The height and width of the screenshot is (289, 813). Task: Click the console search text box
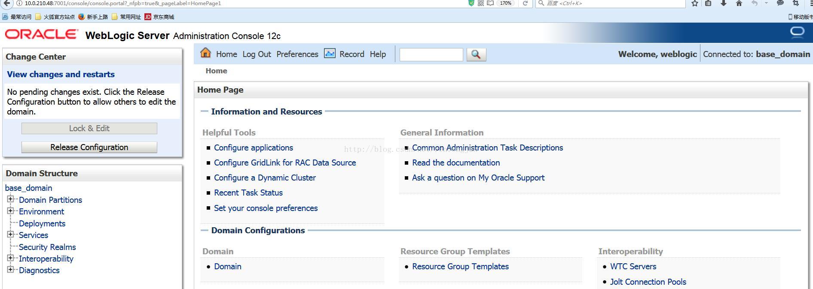431,54
